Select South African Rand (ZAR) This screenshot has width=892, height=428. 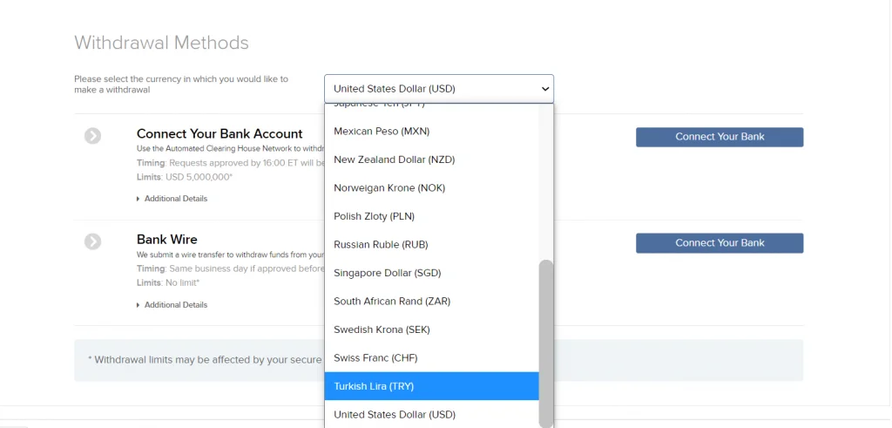391,302
